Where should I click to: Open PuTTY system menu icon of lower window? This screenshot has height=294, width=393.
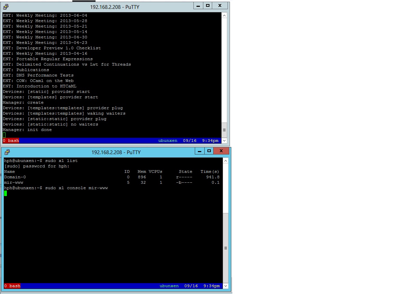coord(8,152)
